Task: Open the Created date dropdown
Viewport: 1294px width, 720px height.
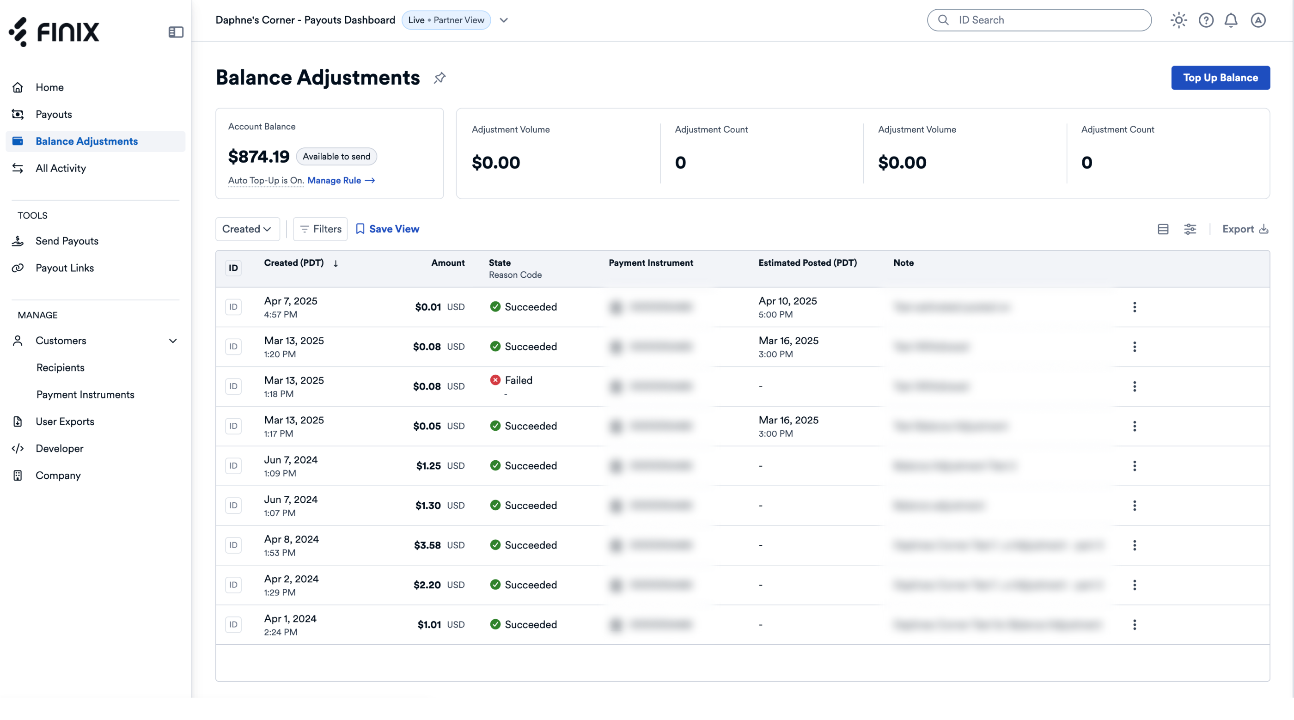Action: click(x=247, y=229)
